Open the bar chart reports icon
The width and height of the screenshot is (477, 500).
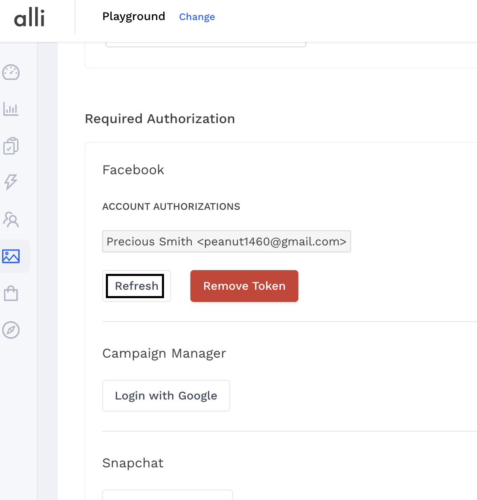[11, 109]
